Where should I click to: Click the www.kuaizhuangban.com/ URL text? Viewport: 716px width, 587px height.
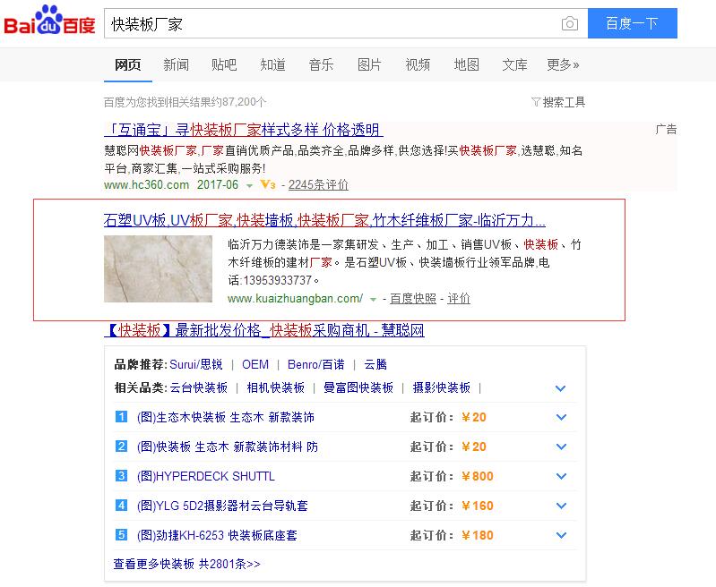(x=296, y=299)
